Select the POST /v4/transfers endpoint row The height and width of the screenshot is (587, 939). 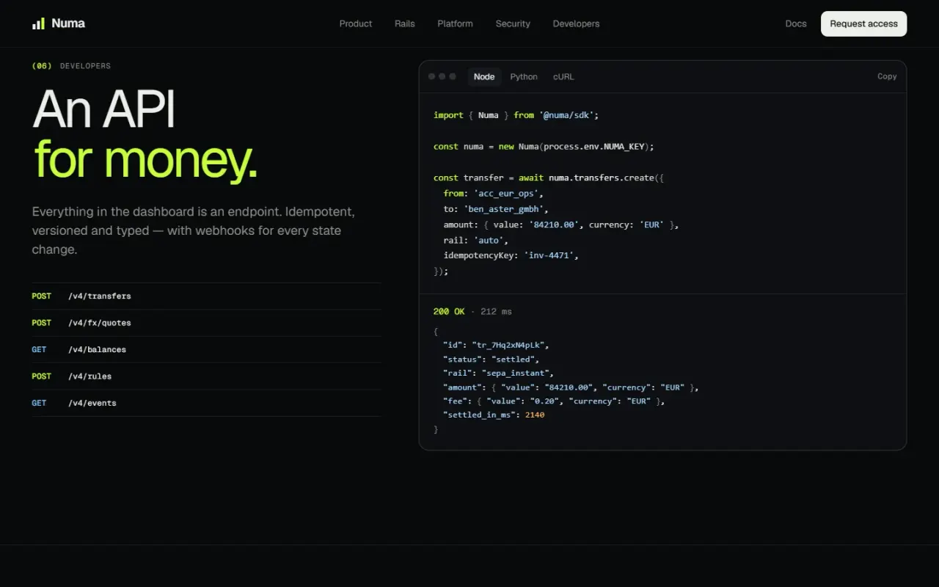point(206,296)
